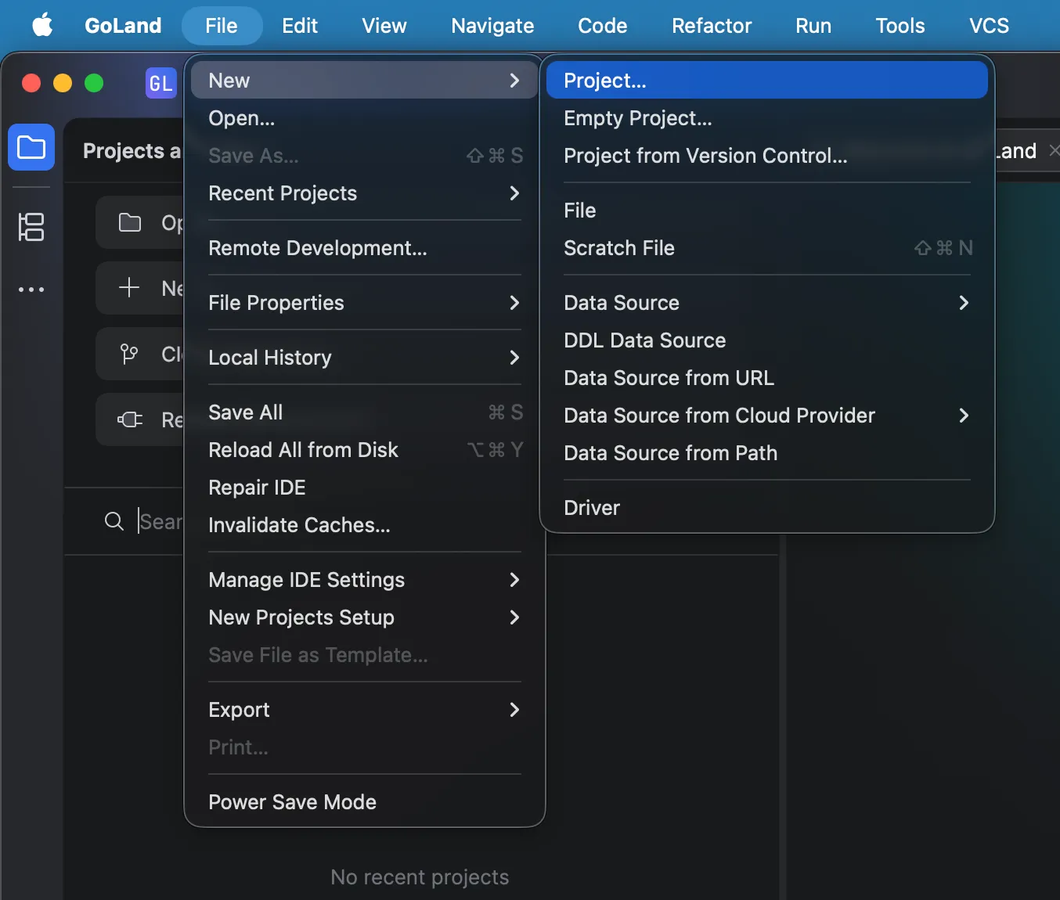This screenshot has width=1060, height=900.
Task: Select Invalidate Caches... menu entry
Action: (x=299, y=525)
